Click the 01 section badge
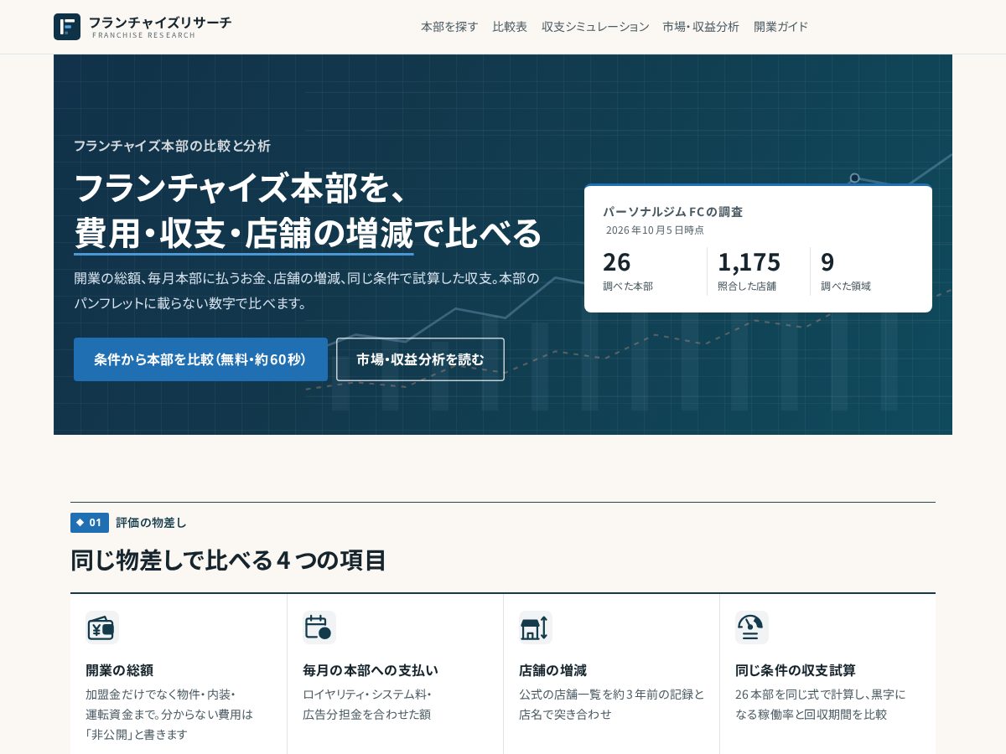Screen dimensions: 1006x754 point(90,523)
